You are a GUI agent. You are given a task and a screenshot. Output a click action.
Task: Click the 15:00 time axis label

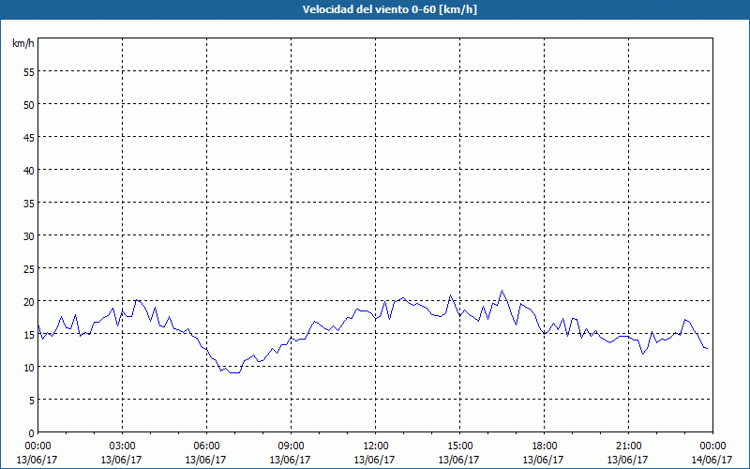[x=459, y=446]
